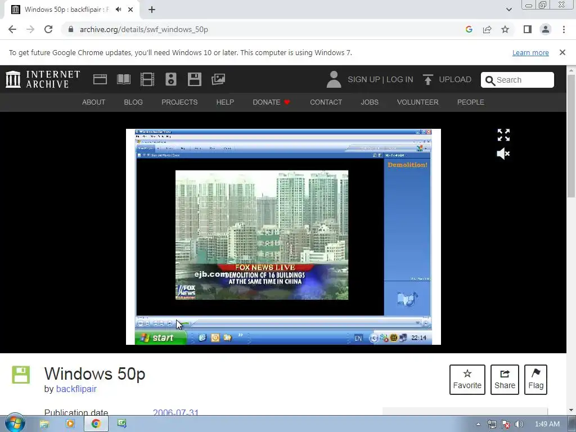576x432 pixels.
Task: Open the HELP menu item
Action: 225,102
